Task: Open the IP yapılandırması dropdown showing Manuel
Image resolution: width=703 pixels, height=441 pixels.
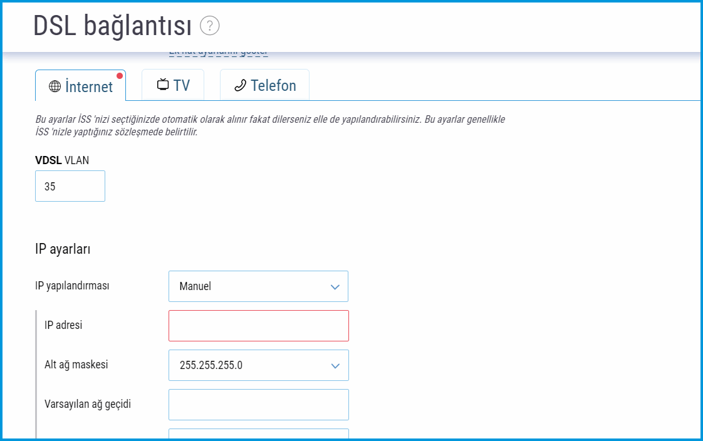Action: point(258,286)
